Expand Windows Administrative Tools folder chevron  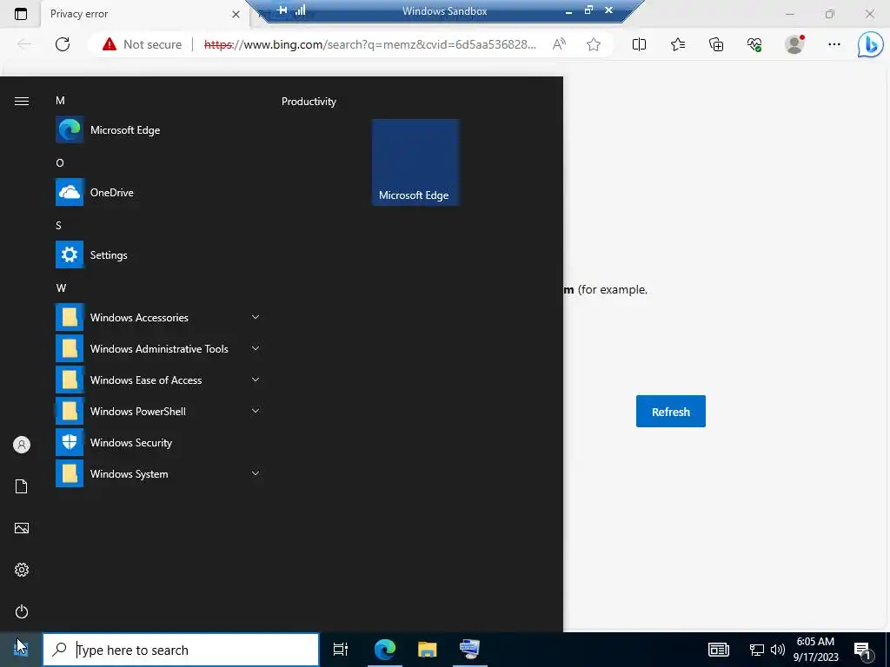pos(256,348)
